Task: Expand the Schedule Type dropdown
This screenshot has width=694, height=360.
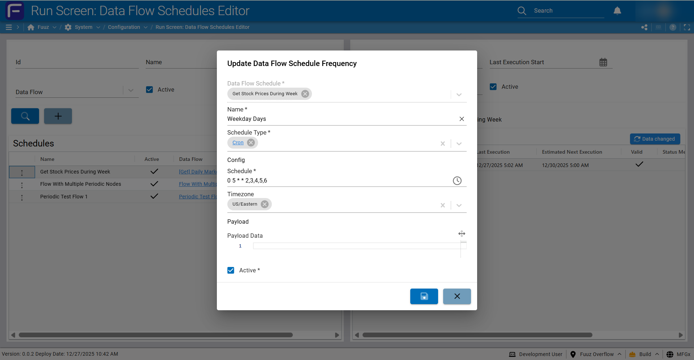Action: (x=459, y=144)
